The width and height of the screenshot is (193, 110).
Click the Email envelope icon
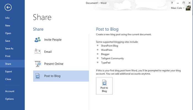pyautogui.click(x=37, y=51)
